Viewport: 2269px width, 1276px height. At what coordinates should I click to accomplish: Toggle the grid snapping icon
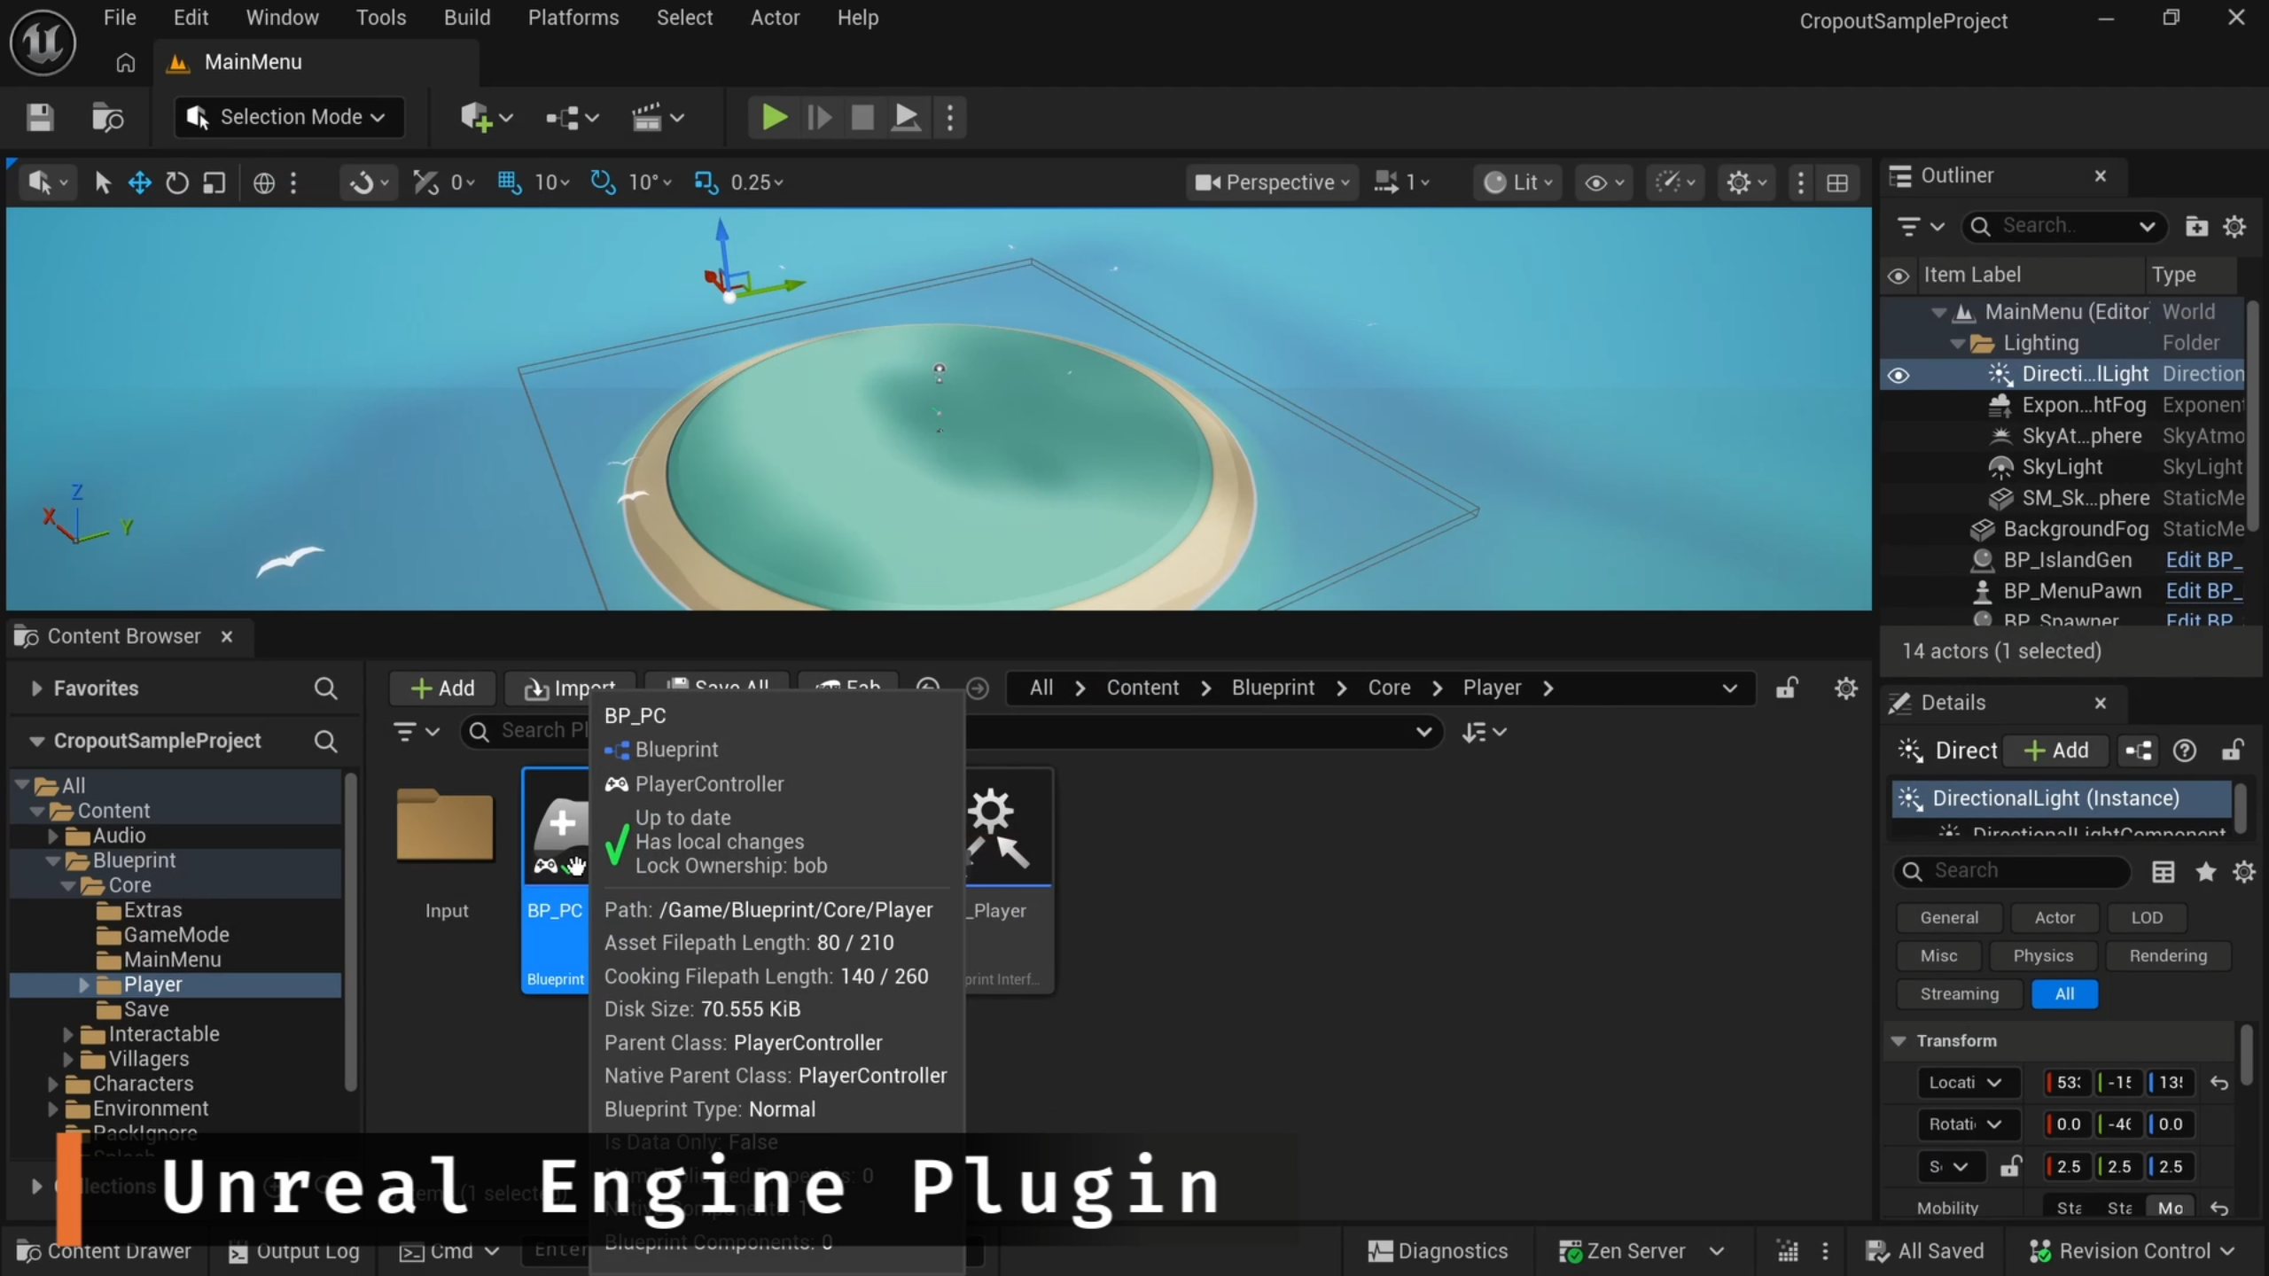509,183
